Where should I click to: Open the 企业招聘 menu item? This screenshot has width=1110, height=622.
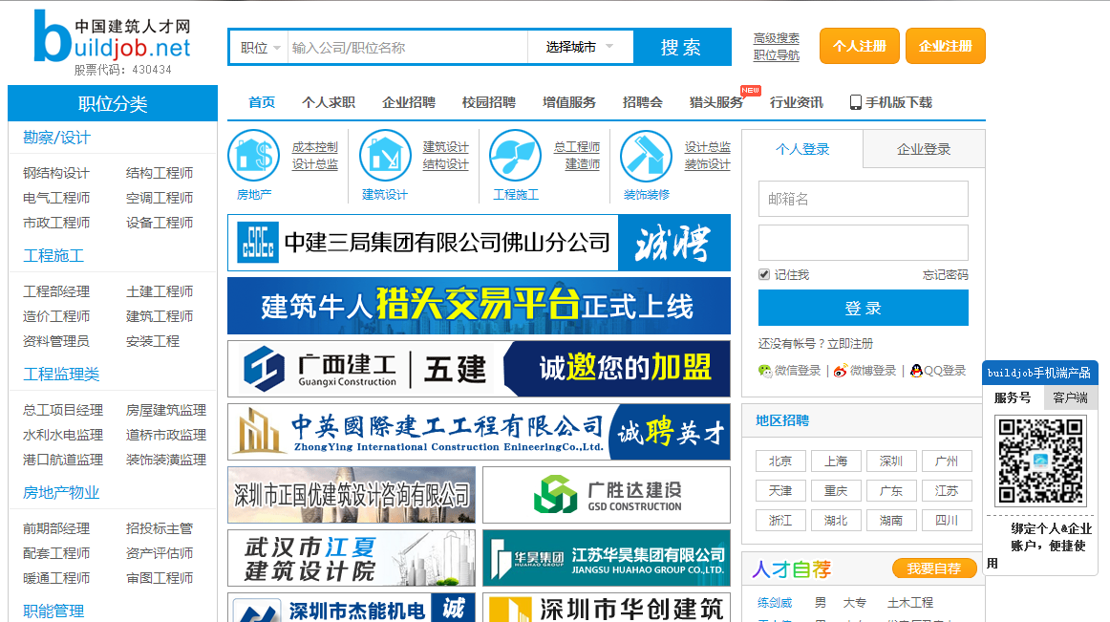tap(409, 103)
